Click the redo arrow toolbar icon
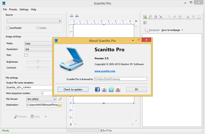205x134 pixels. click(x=175, y=17)
